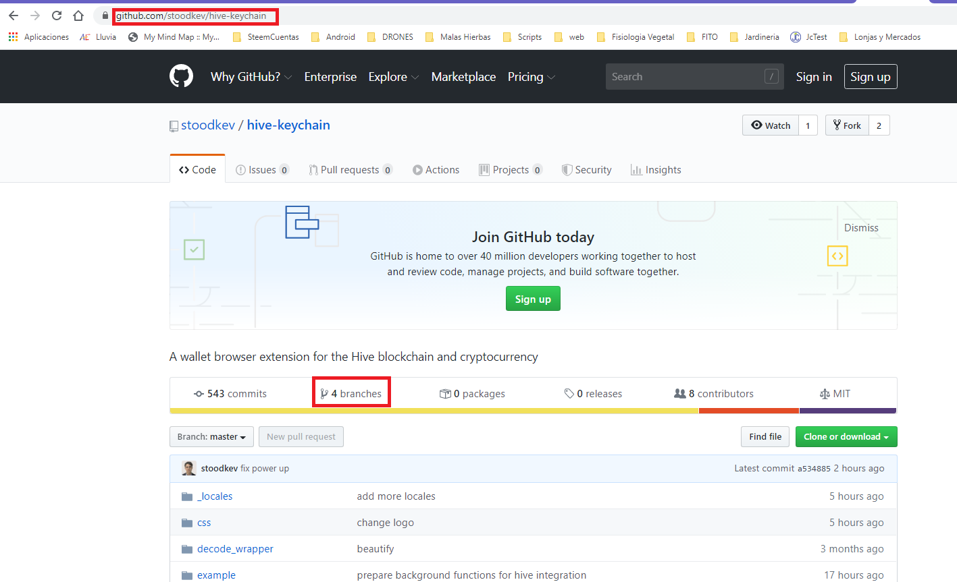Click the New pull request button
Image resolution: width=957 pixels, height=582 pixels.
point(301,436)
